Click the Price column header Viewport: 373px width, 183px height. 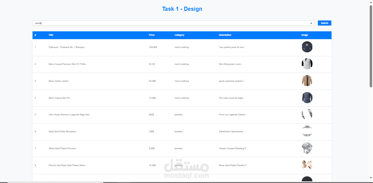152,35
